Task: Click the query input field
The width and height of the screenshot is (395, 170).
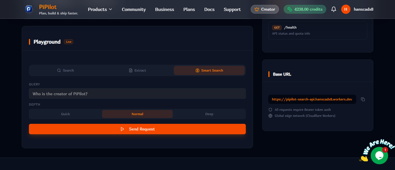Action: pos(137,94)
